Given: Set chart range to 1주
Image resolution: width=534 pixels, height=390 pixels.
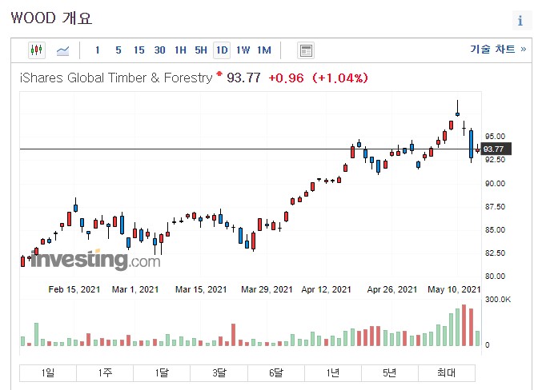Looking at the screenshot, I should tap(105, 373).
